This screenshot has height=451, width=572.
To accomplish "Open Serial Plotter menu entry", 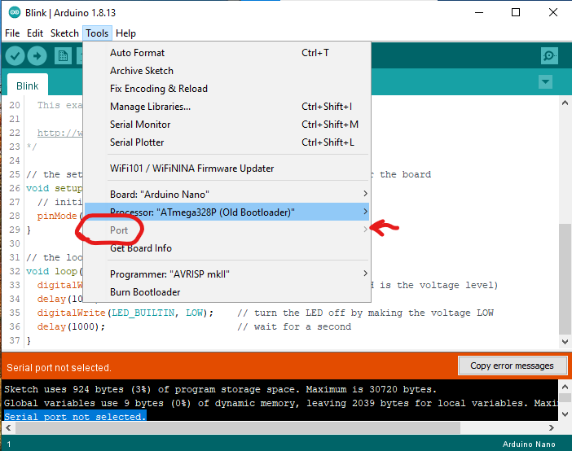I will click(227, 142).
